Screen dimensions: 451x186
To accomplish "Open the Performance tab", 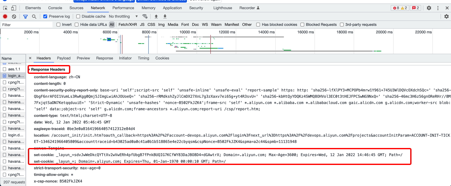I will 123,8.
